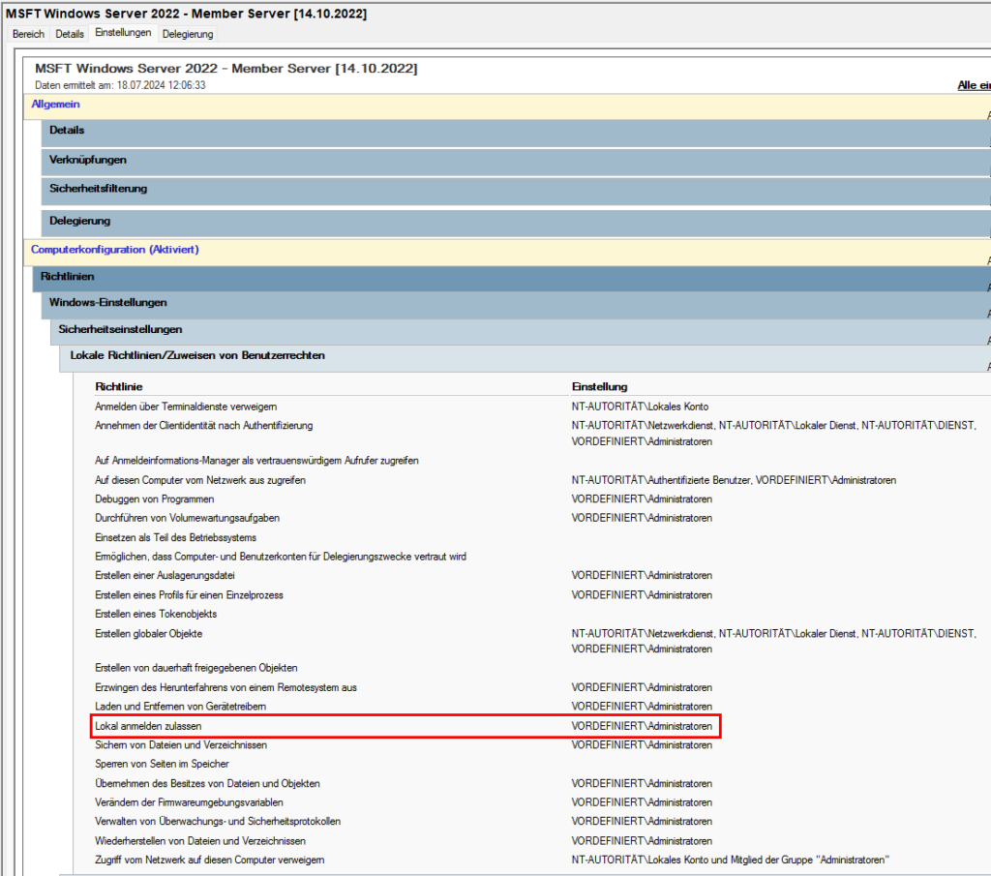
Task: Select 'Wiederherstellen von Dateien und Verzeichnissen'
Action: pos(200,840)
